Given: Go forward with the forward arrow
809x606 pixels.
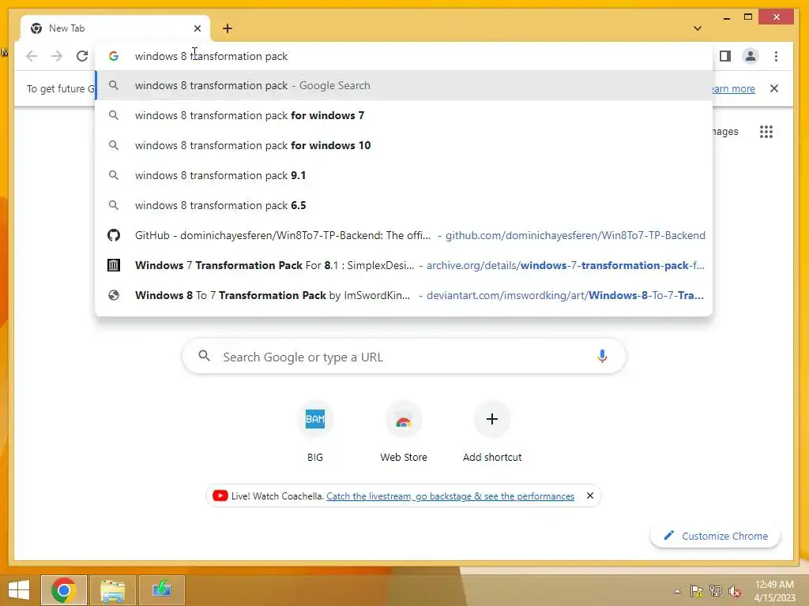Looking at the screenshot, I should coord(57,56).
